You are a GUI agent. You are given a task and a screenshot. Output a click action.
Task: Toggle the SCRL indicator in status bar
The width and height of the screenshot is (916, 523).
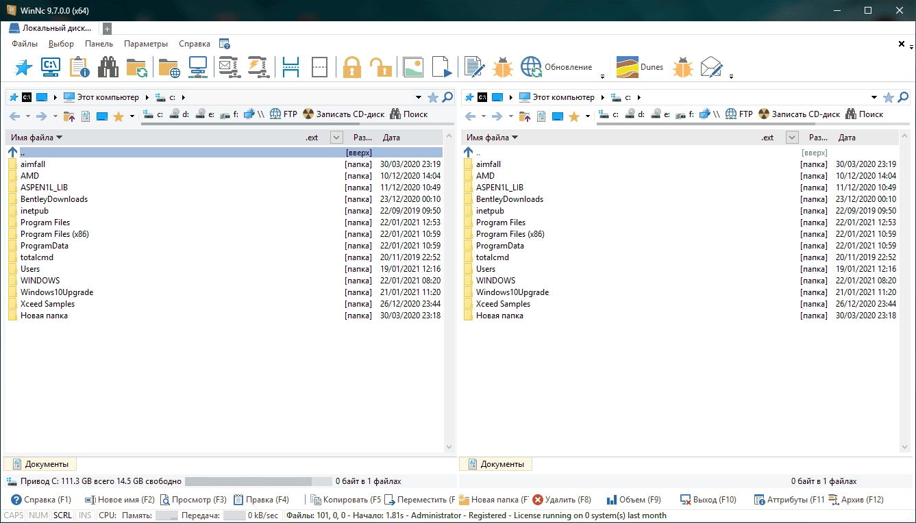point(63,515)
